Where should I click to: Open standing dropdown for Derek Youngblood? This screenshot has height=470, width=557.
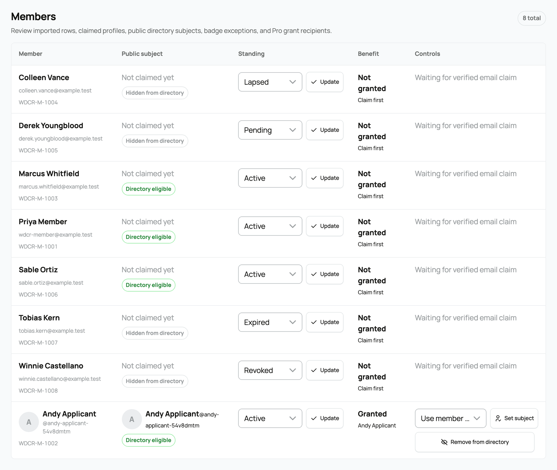(270, 130)
